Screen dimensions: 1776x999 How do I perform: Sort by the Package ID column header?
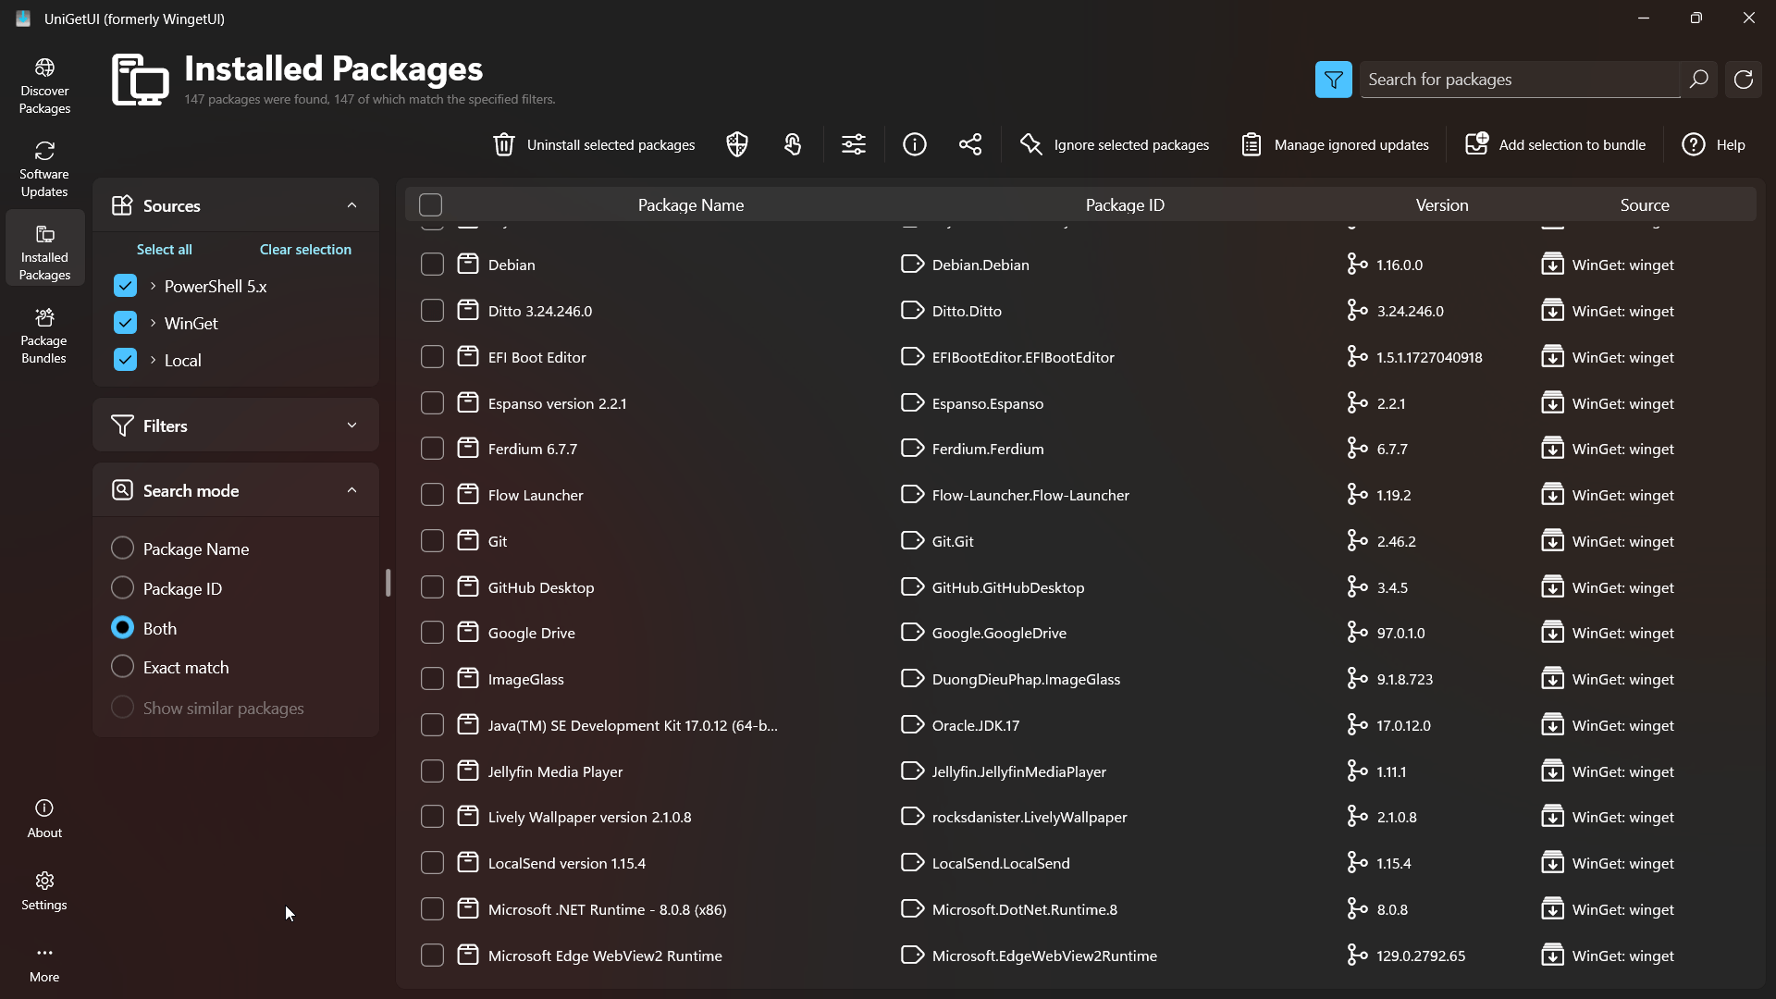coord(1125,204)
